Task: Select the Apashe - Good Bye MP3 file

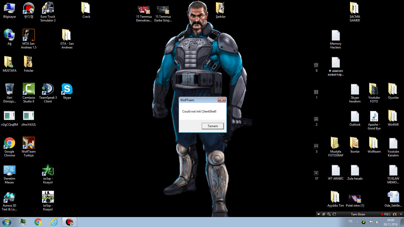Action: point(374,120)
